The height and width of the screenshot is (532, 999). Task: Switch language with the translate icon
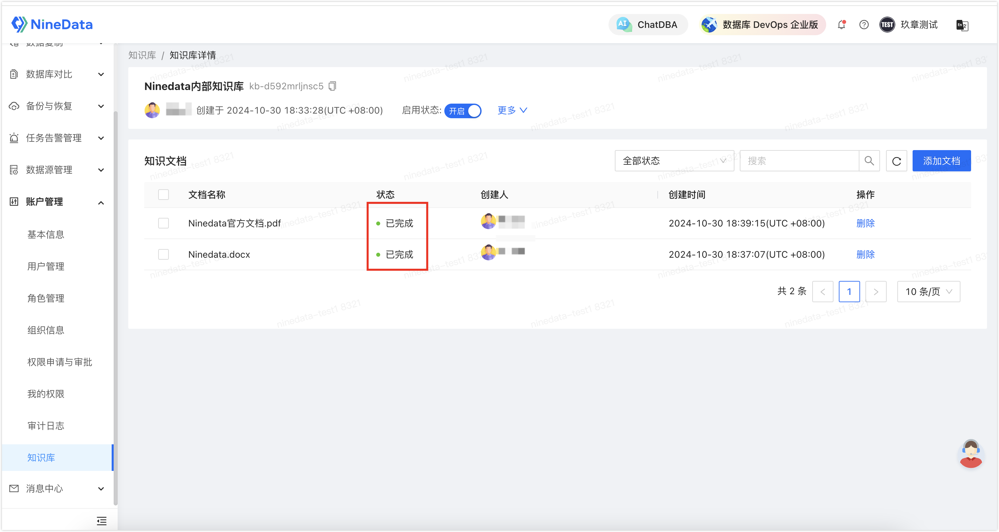[962, 25]
